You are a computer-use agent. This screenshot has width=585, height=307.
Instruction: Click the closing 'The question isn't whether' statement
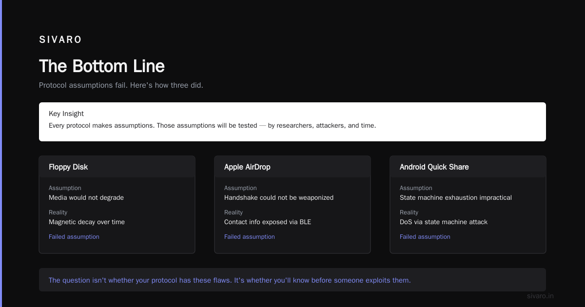click(230, 280)
